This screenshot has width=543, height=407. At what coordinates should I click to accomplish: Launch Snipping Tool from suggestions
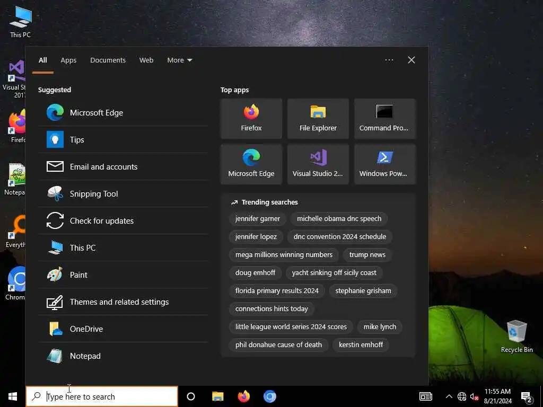point(123,193)
